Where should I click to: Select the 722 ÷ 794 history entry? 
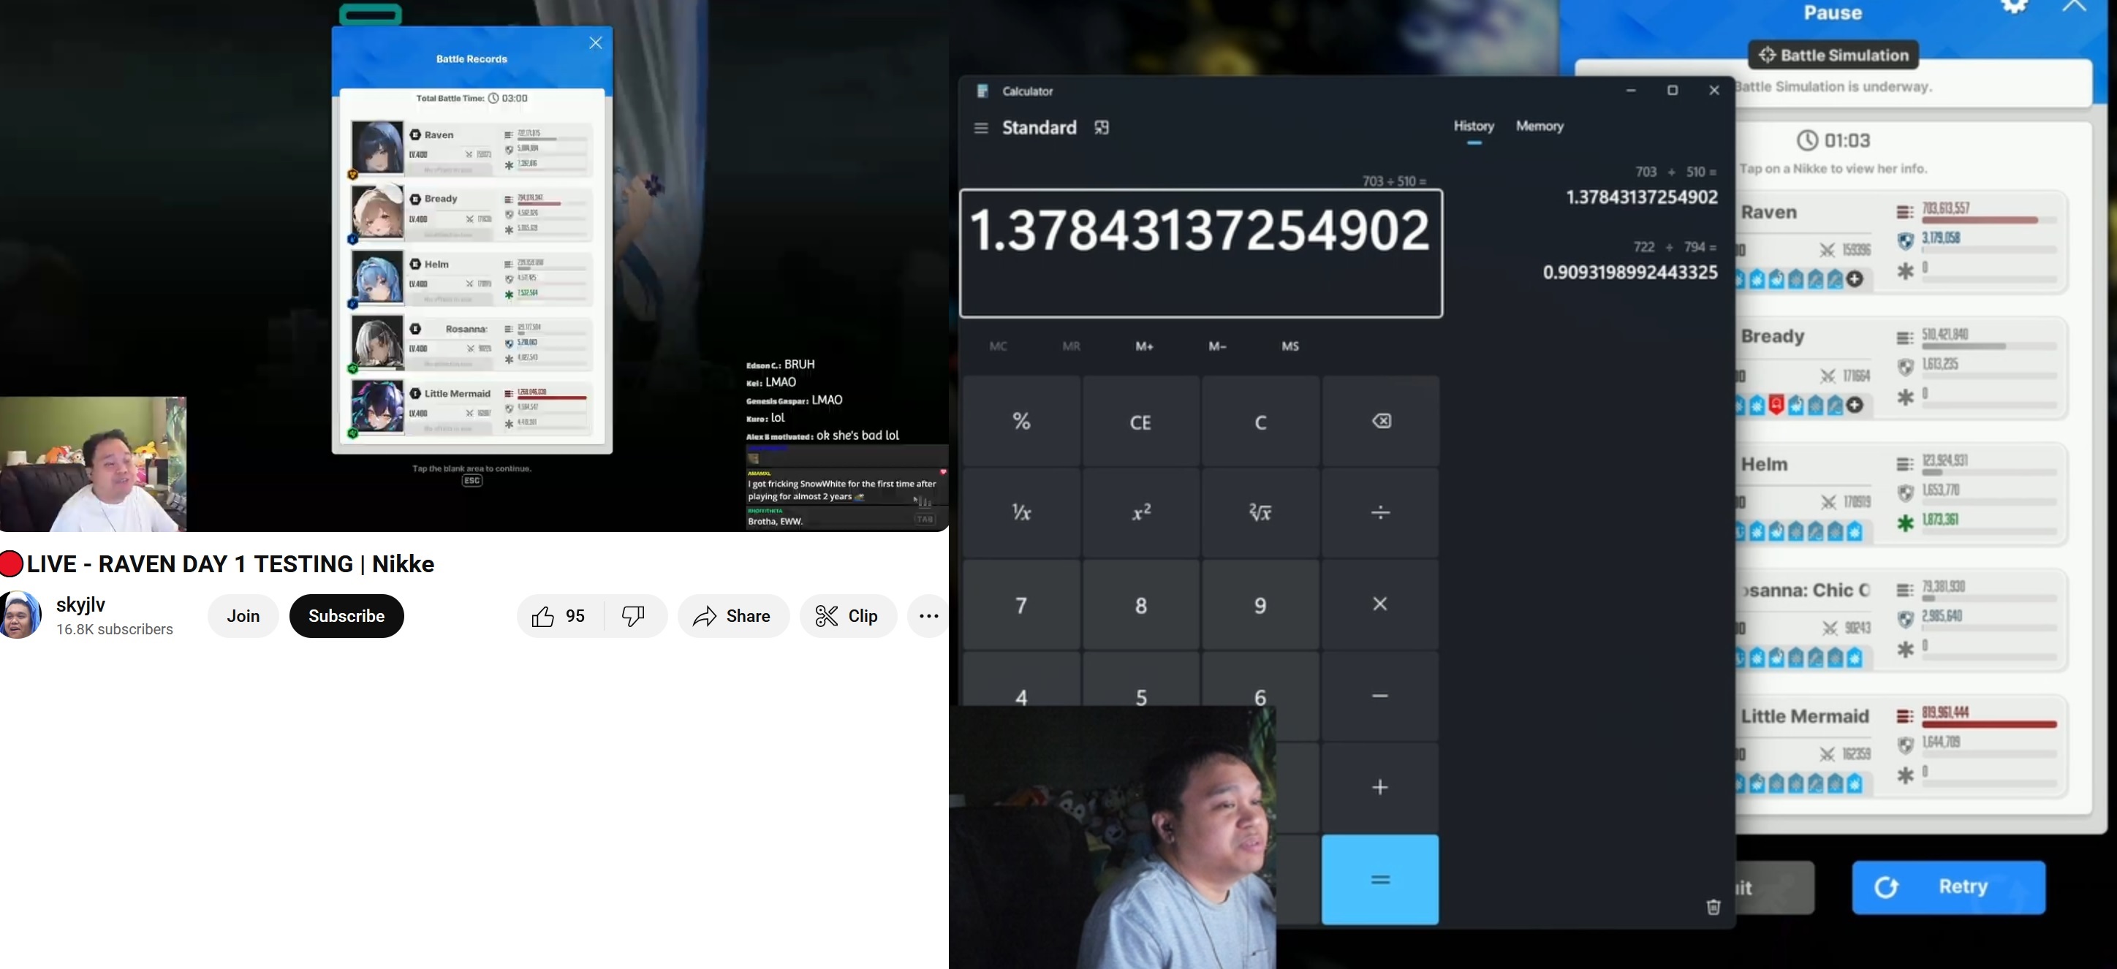point(1630,261)
